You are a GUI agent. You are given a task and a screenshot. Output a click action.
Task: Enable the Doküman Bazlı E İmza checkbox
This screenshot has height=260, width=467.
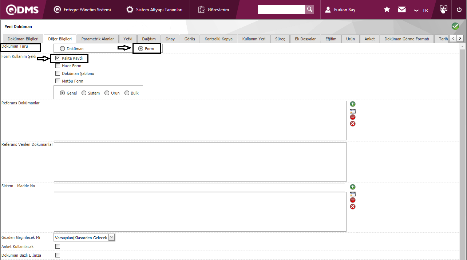tap(58, 255)
